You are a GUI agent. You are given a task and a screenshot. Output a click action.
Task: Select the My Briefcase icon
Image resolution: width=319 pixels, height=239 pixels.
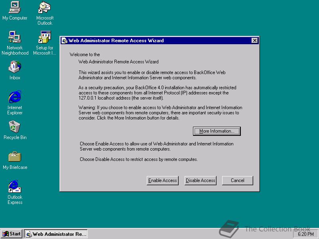(x=15, y=161)
